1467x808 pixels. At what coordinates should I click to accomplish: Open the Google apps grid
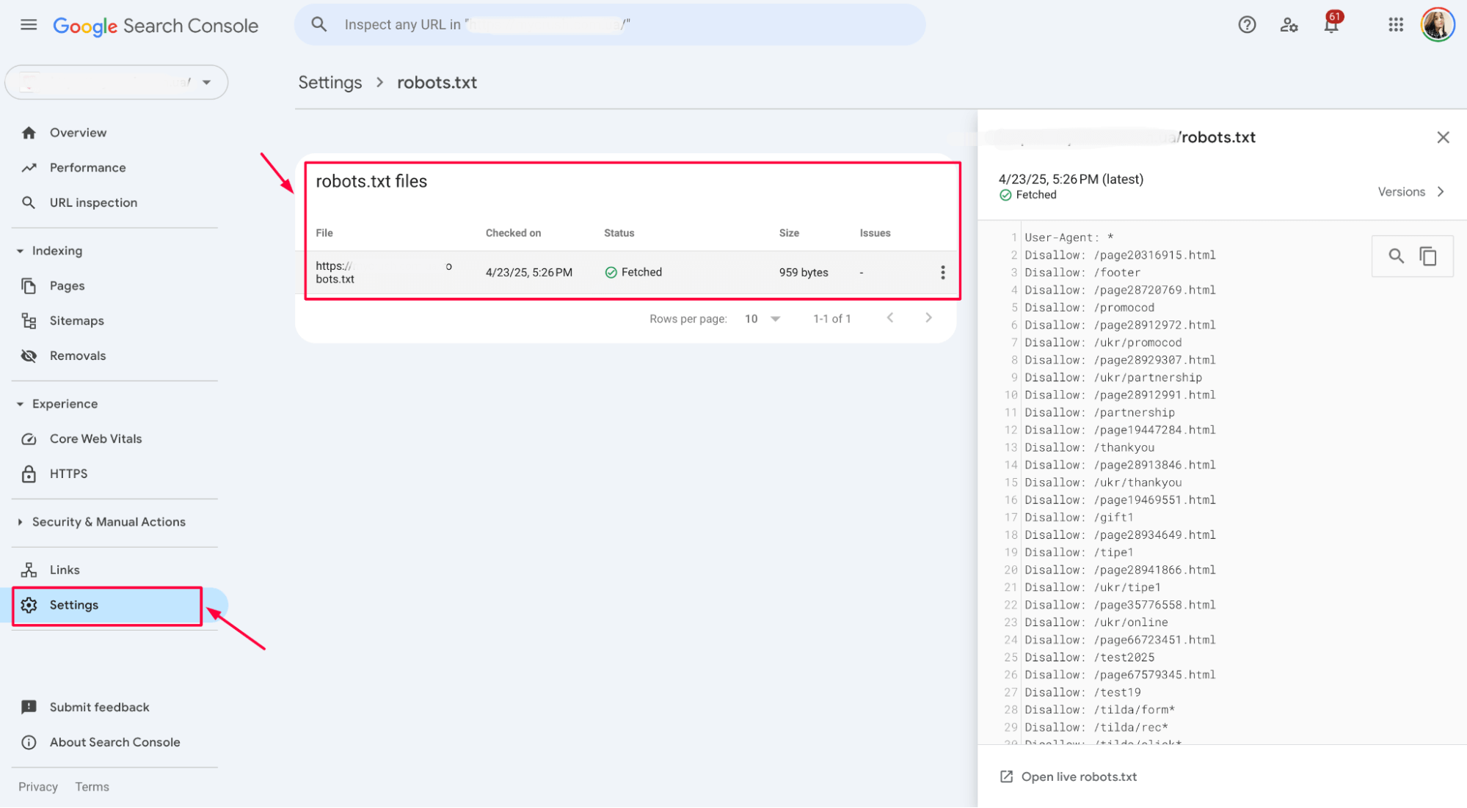(x=1396, y=25)
